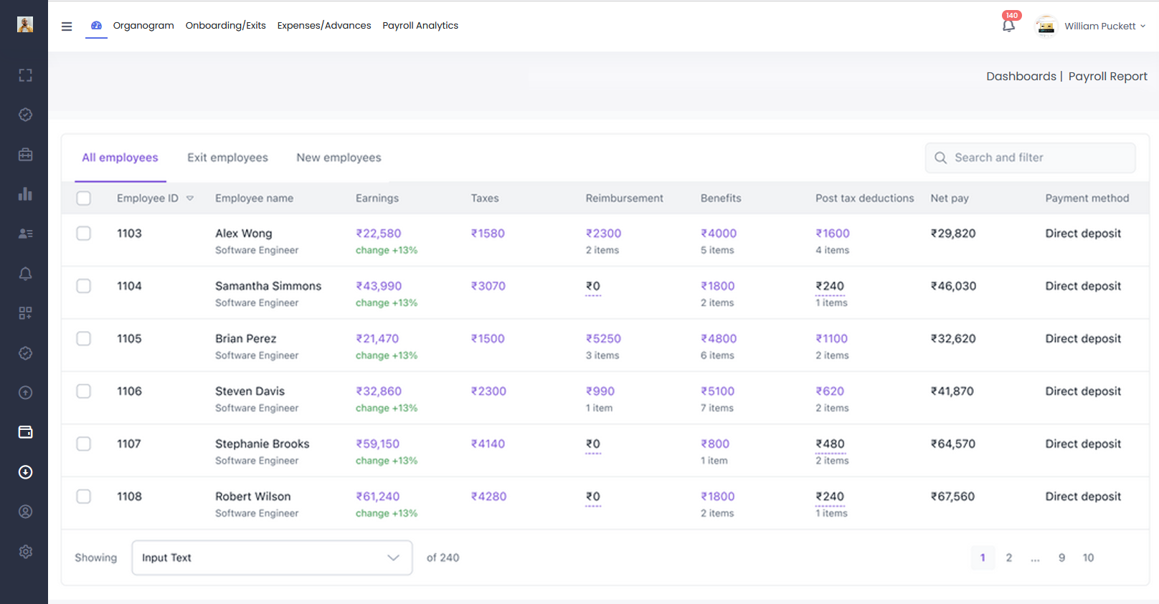Open the hamburger menu icon
1159x604 pixels.
[x=67, y=27]
